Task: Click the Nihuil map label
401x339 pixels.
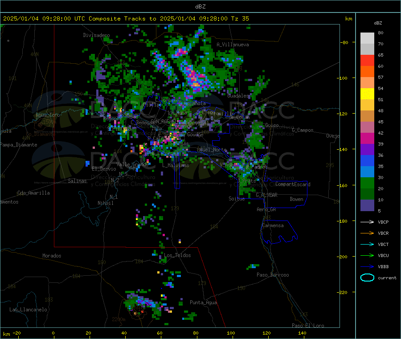Action: pos(105,203)
